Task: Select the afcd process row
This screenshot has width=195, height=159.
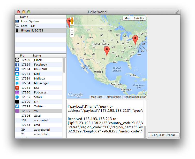Action: tap(39, 125)
